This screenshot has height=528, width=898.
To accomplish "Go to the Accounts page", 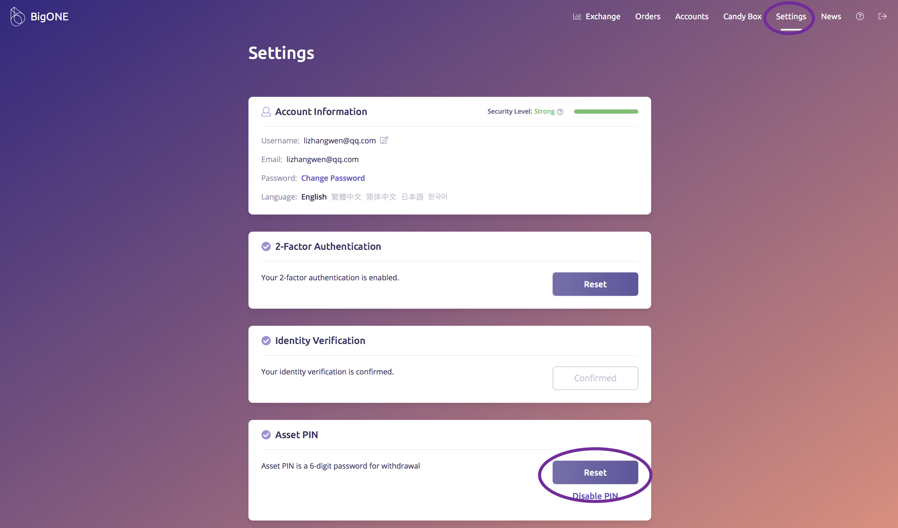I will (x=691, y=16).
